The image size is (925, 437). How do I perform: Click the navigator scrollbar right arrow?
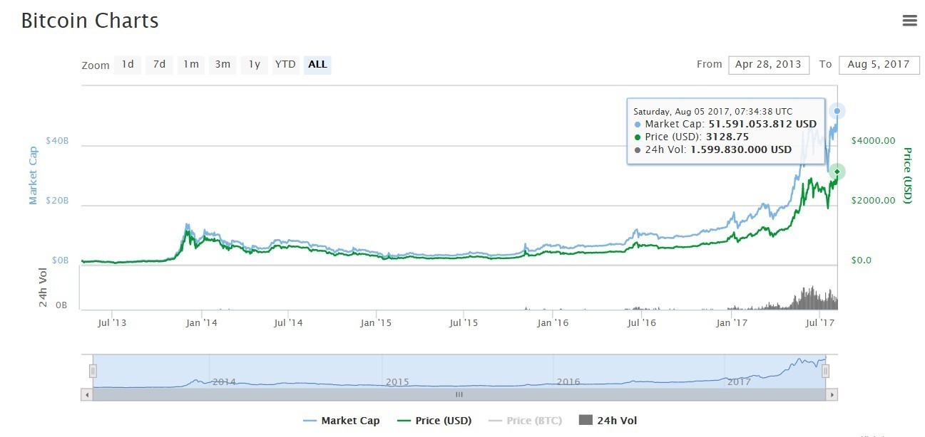[832, 394]
